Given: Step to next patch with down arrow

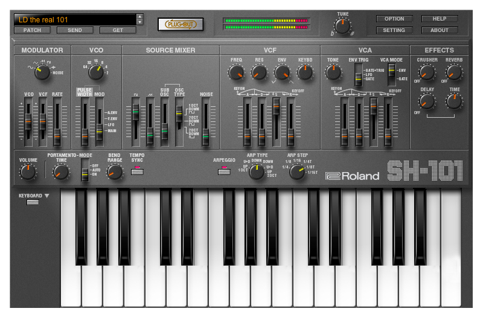Looking at the screenshot, I should pyautogui.click(x=140, y=22).
